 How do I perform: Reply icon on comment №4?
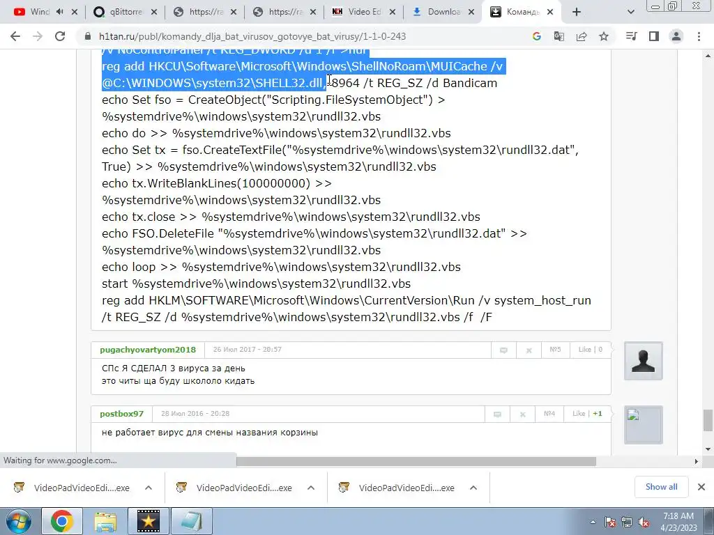(x=497, y=414)
